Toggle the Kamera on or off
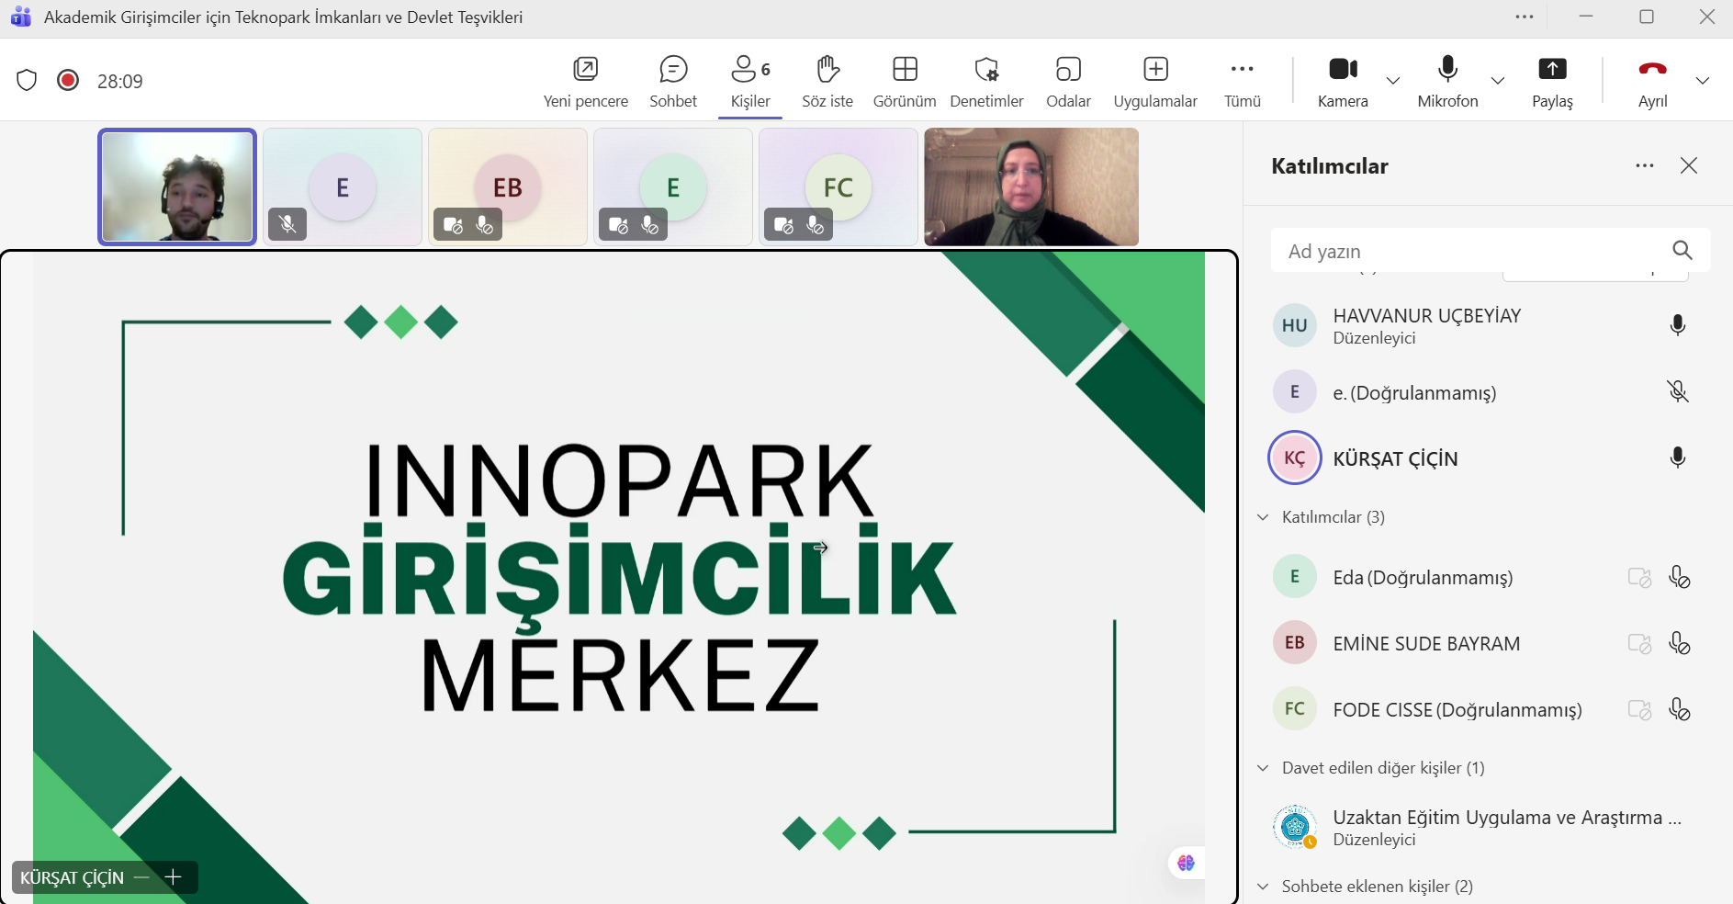 1342,81
